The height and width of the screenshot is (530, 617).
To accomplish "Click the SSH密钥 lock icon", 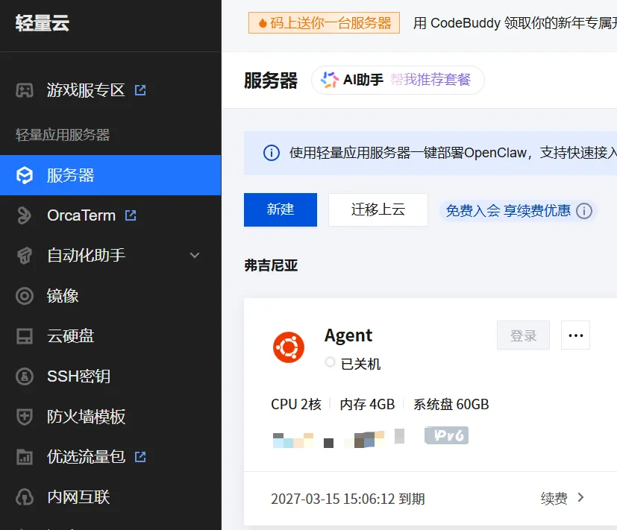I will (25, 376).
